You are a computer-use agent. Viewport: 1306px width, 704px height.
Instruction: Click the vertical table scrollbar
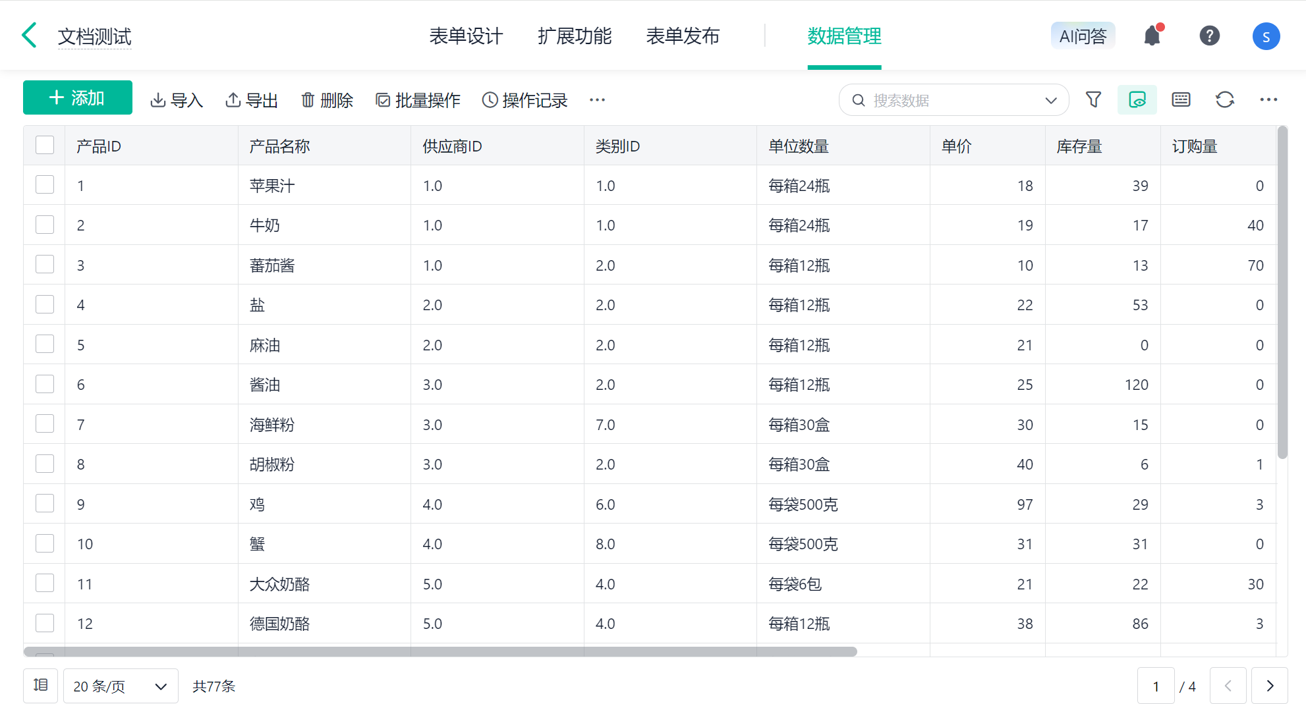click(x=1282, y=292)
